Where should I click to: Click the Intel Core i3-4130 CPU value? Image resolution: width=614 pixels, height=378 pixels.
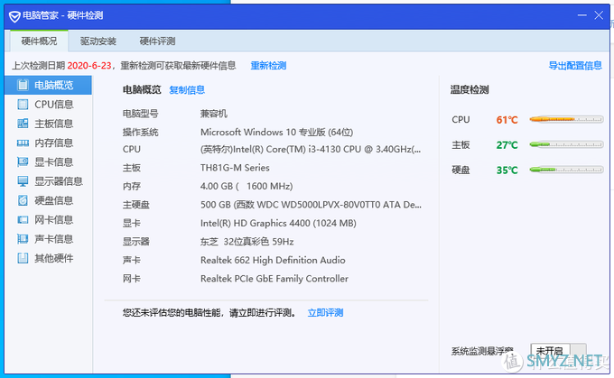point(311,150)
